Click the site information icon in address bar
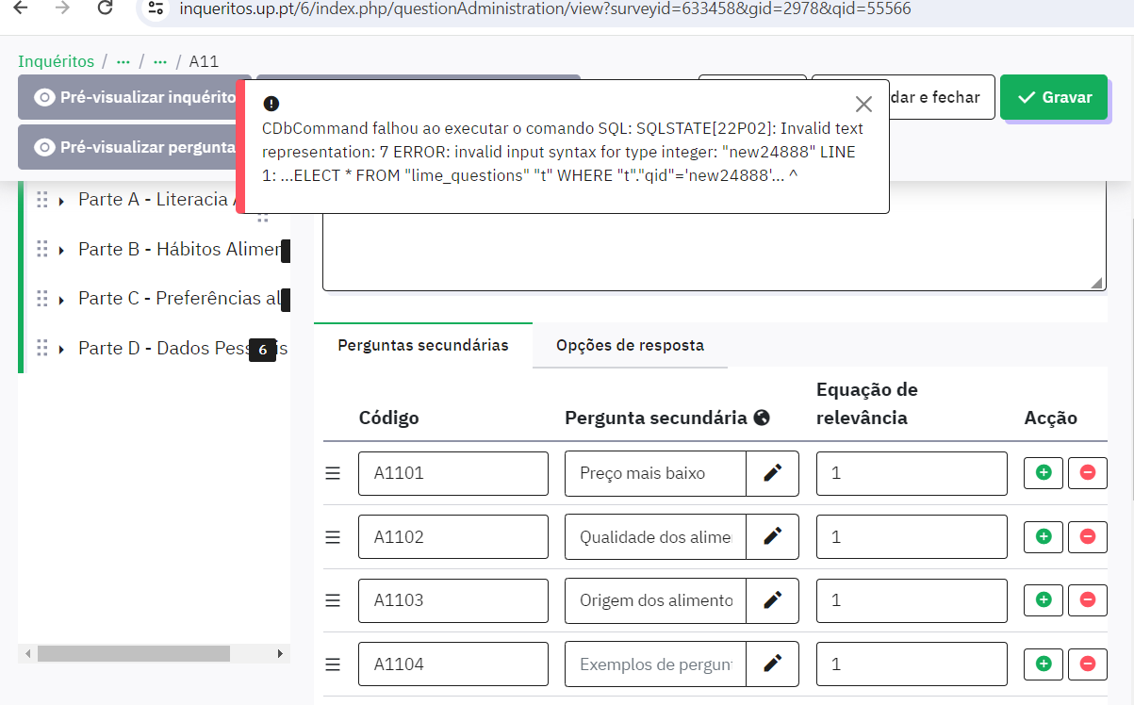 (x=157, y=8)
